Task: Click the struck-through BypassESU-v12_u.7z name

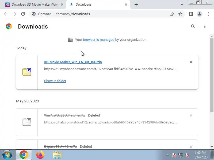Action: coord(60,146)
